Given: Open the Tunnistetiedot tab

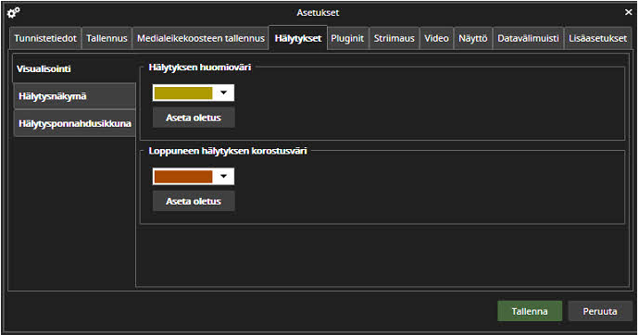Looking at the screenshot, I should (45, 38).
